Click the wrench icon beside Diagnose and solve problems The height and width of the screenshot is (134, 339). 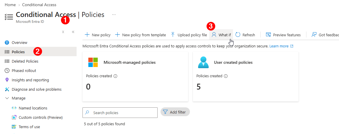[x=7, y=89]
